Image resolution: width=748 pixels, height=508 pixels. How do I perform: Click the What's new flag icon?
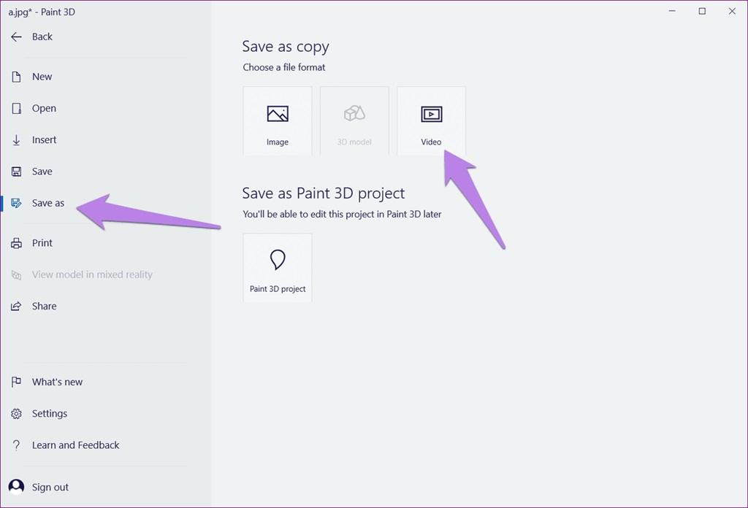point(16,382)
